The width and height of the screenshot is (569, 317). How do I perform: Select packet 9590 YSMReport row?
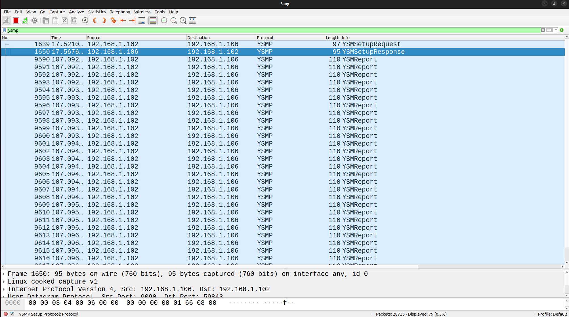283,59
